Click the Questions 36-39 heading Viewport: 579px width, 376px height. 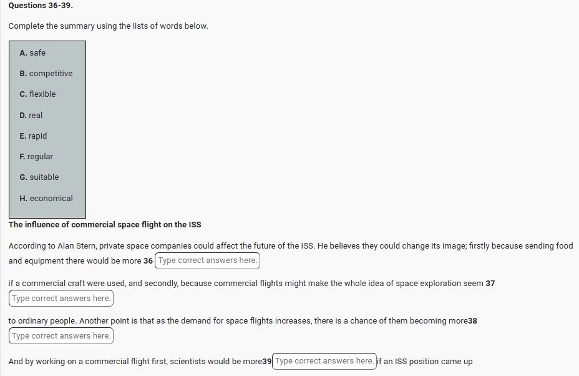point(36,6)
